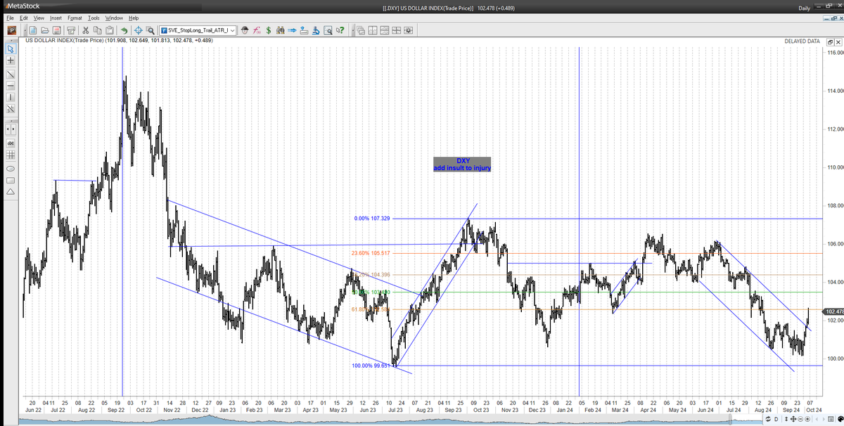This screenshot has width=844, height=426.
Task: Copy with the toolbar Copy icon
Action: [x=98, y=30]
